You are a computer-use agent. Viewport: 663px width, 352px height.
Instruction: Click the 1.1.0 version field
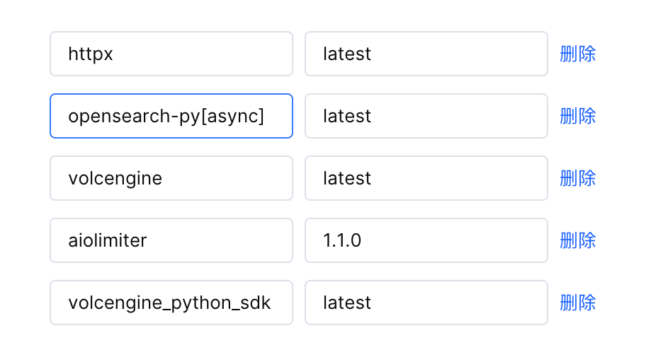pyautogui.click(x=426, y=240)
